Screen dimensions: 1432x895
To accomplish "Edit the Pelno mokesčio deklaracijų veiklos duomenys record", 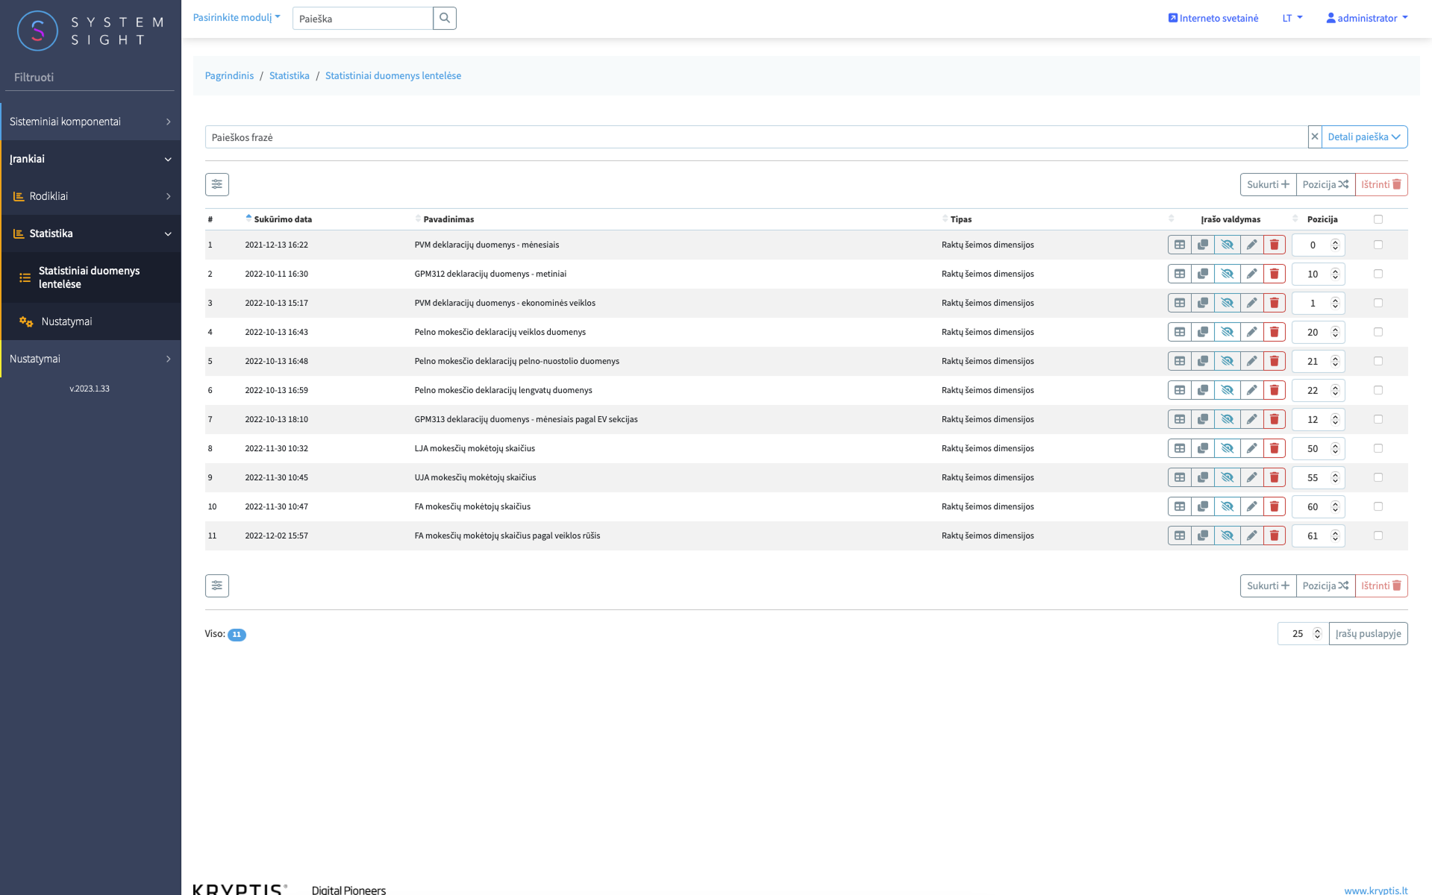I will 1251,332.
